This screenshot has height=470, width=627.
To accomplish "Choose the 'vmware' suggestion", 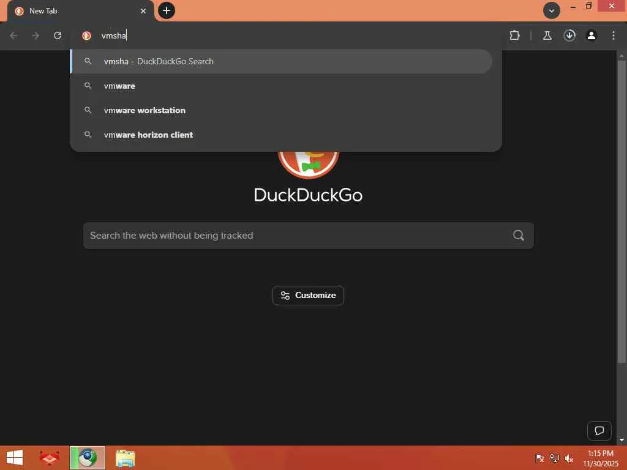I will pos(282,86).
